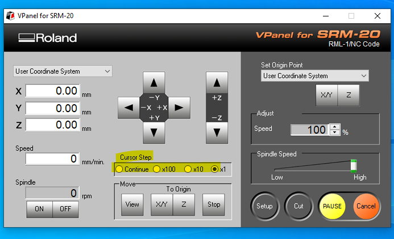
Task: Cancel the job with the orange Cancel button
Action: 366,206
